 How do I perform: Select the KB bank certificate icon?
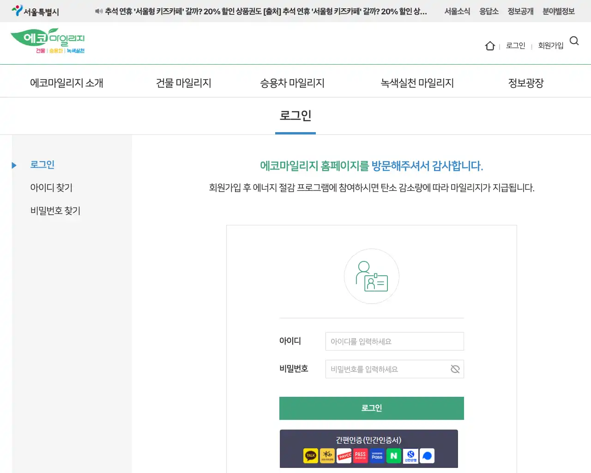coord(327,456)
